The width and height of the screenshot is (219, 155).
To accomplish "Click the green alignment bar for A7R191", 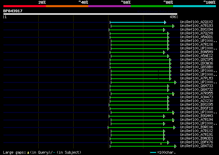I will pos(137,135).
